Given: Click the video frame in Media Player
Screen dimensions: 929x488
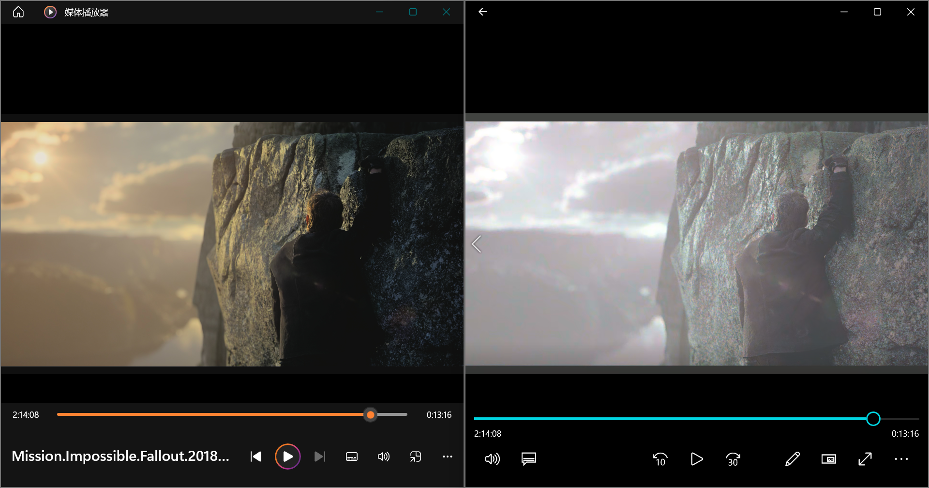Looking at the screenshot, I should [232, 244].
